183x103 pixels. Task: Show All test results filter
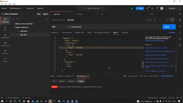(x=54, y=81)
